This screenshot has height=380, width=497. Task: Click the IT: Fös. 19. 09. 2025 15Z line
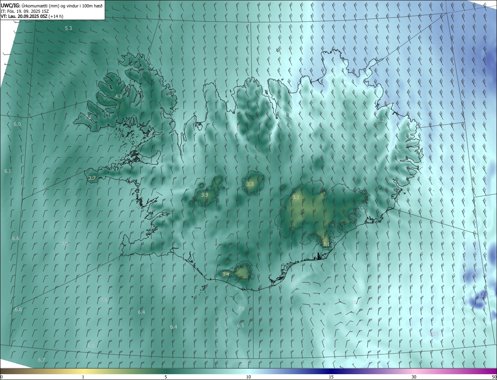tap(25, 11)
